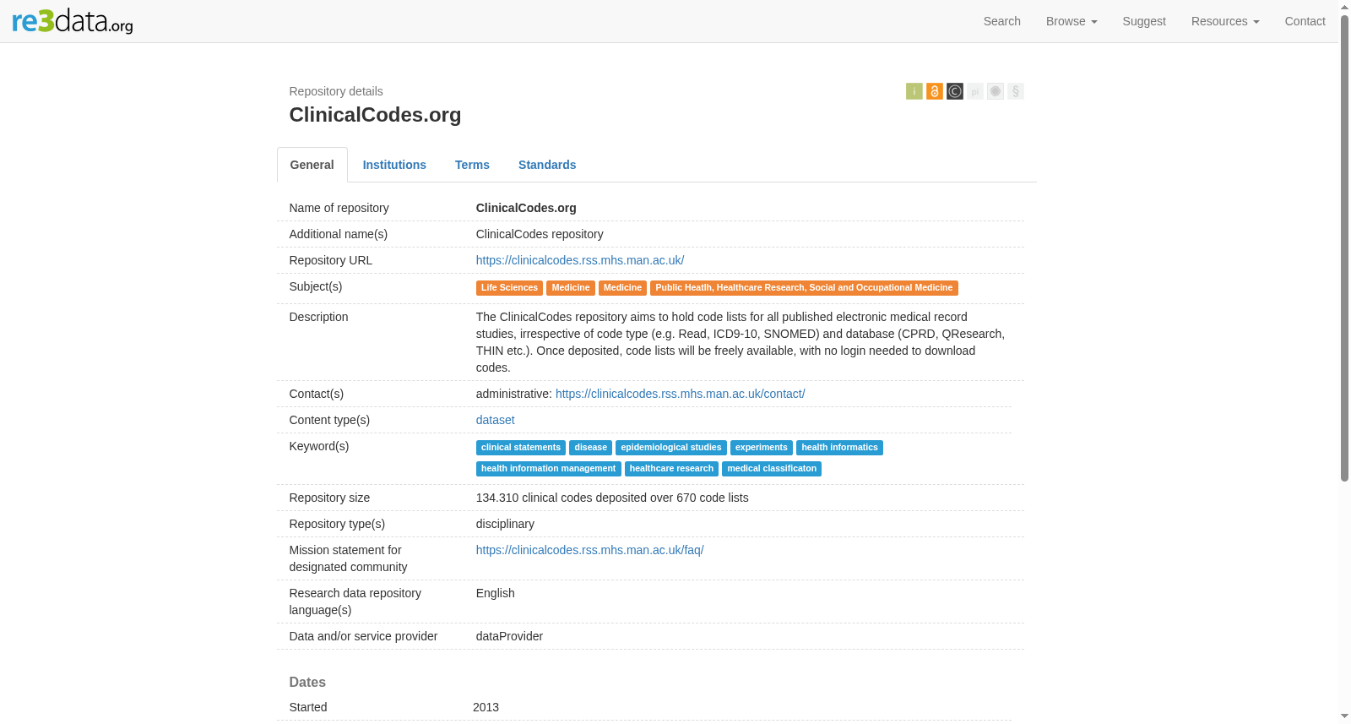The height and width of the screenshot is (724, 1351).
Task: Click the 'Repository details' label
Action: (x=336, y=91)
